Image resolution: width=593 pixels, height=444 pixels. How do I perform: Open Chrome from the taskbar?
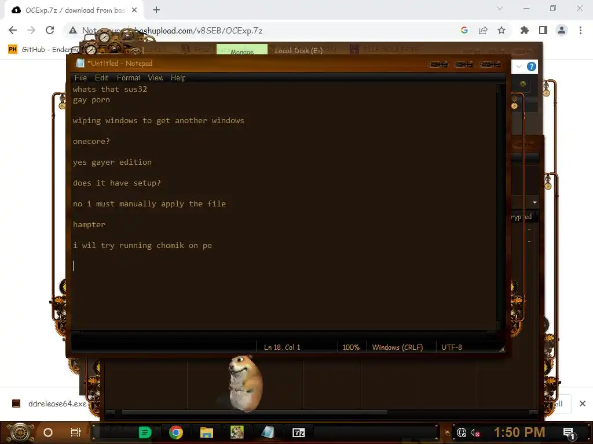(176, 432)
